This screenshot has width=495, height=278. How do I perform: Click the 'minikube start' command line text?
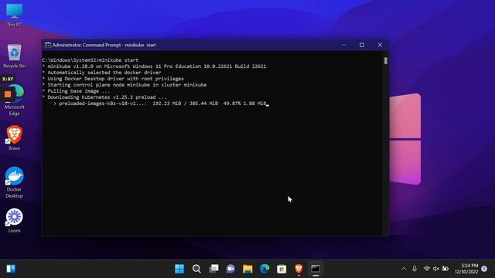118,60
